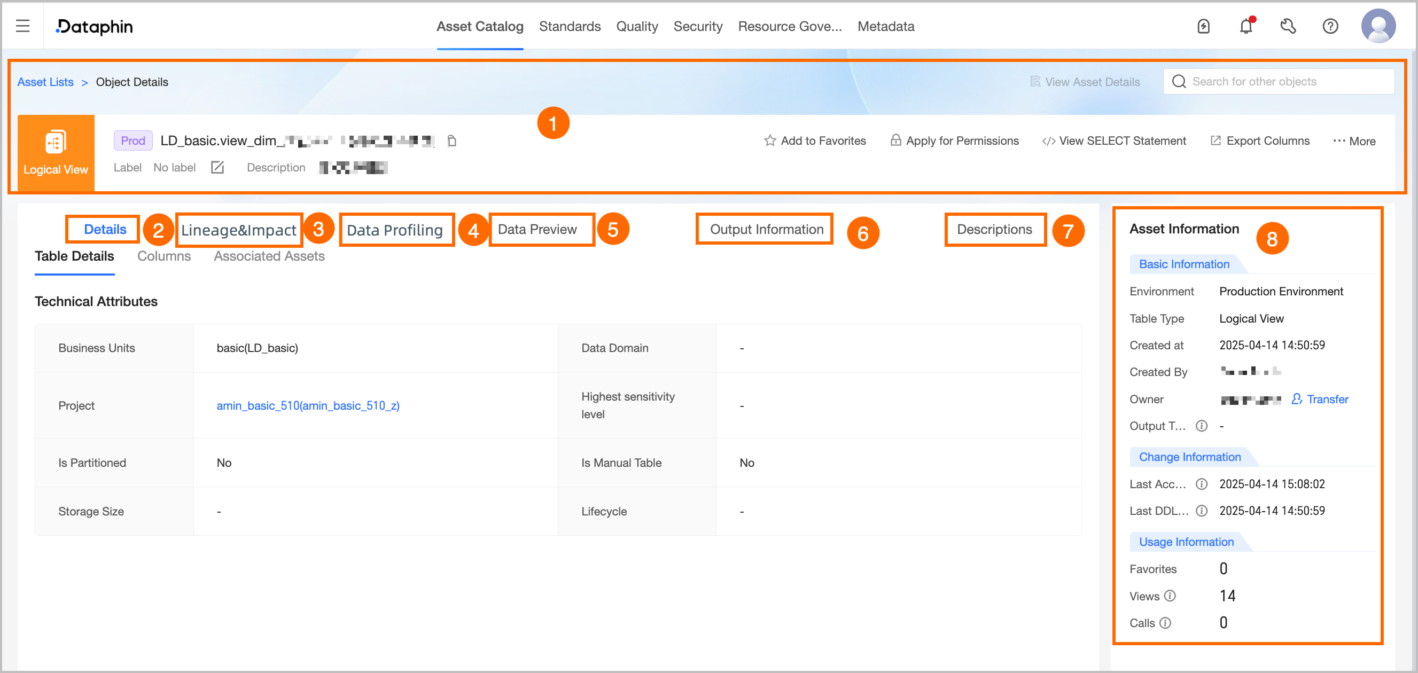Image resolution: width=1418 pixels, height=673 pixels.
Task: Open the Quality menu item
Action: (x=637, y=26)
